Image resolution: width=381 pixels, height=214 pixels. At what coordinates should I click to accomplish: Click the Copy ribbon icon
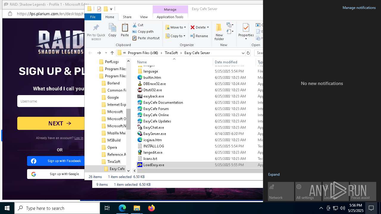click(112, 30)
